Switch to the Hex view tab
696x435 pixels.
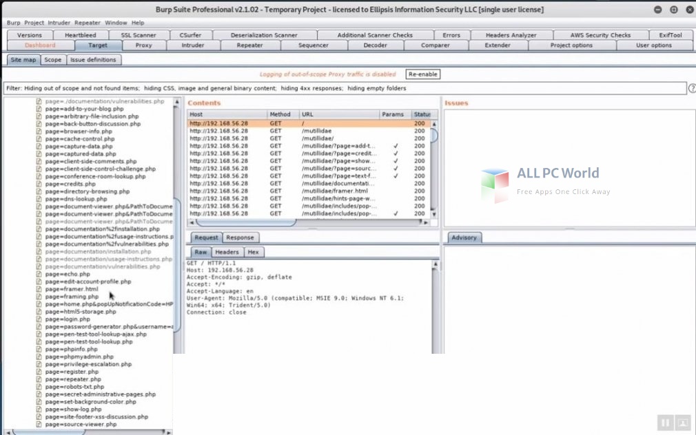(254, 252)
